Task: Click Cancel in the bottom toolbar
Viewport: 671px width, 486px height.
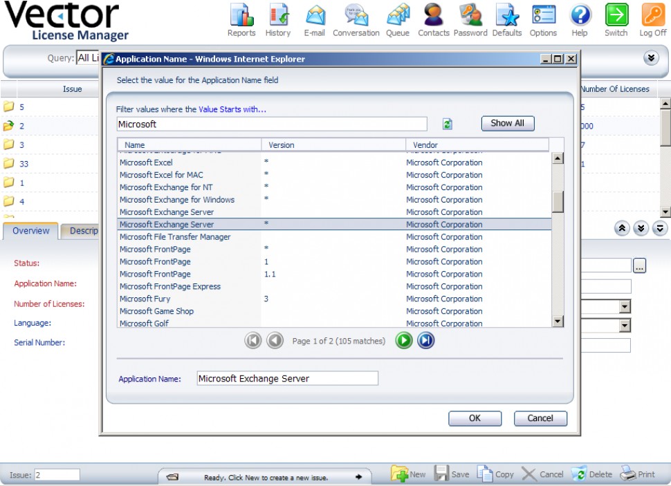Action: coord(542,474)
